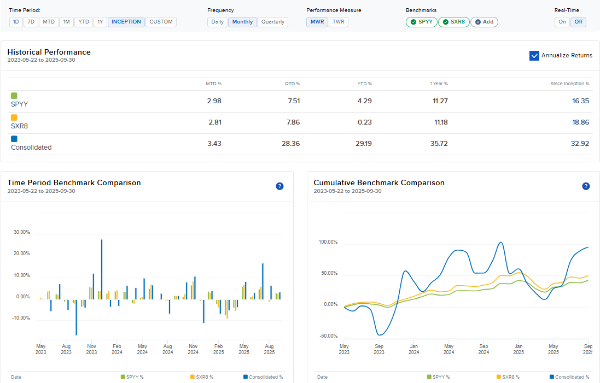Choose the INCEPTION time period
This screenshot has width=600, height=383.
pyautogui.click(x=126, y=22)
